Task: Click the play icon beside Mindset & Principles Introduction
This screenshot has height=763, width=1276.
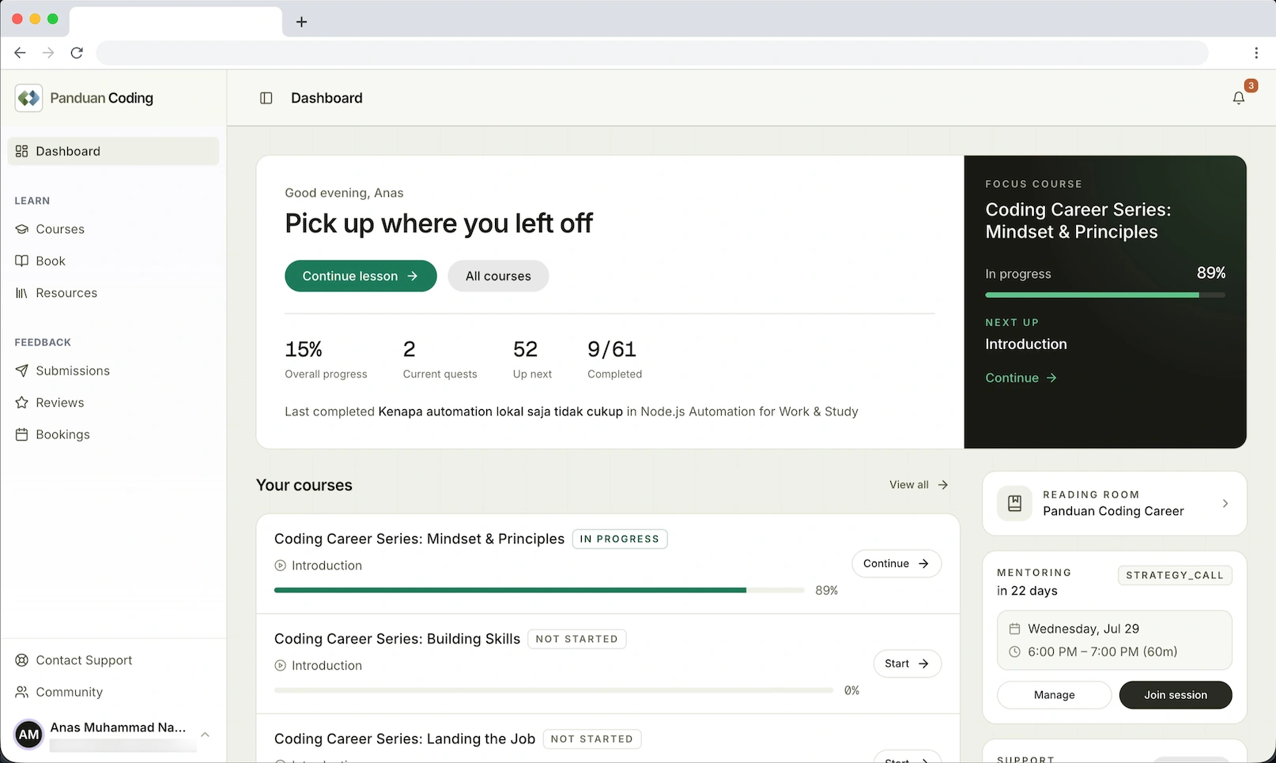Action: (x=280, y=566)
